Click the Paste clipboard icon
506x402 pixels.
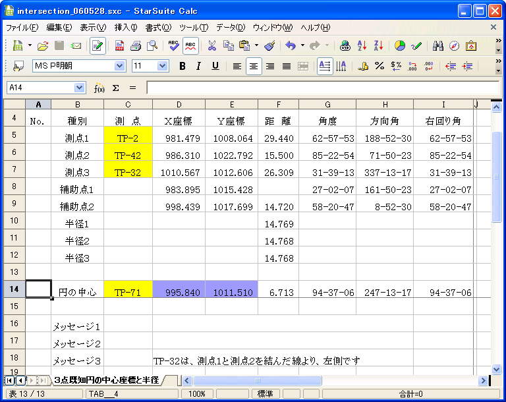244,46
